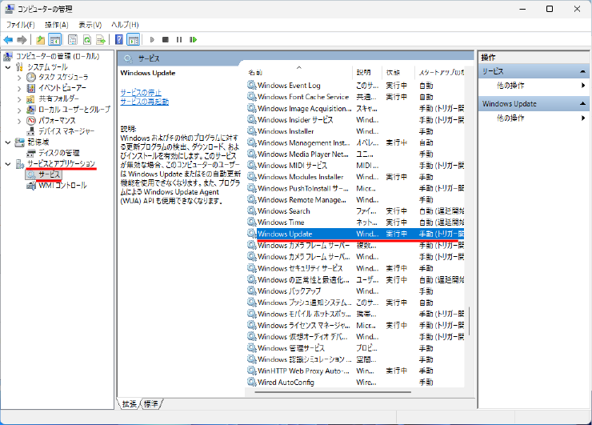Screen dimensions: 592x425
Task: Collapse the サービスとアプリケーション node arrow
Action: point(8,164)
